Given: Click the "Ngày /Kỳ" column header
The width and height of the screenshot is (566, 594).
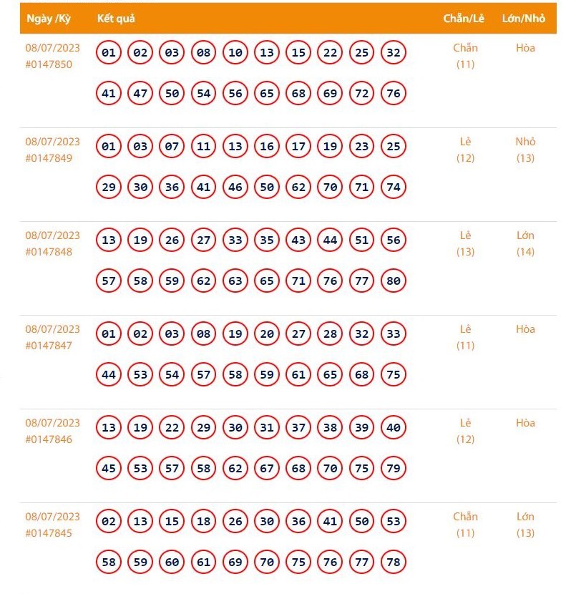Looking at the screenshot, I should tap(49, 19).
